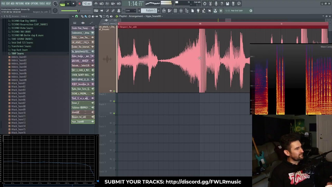The height and width of the screenshot is (187, 332).
Task: Select the Respect_for_edit clip in picker
Action: 83,117
